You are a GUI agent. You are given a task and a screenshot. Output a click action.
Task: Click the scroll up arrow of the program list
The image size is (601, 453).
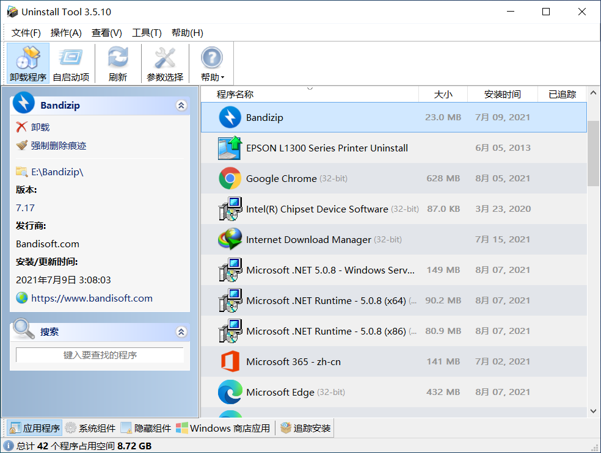[x=593, y=92]
